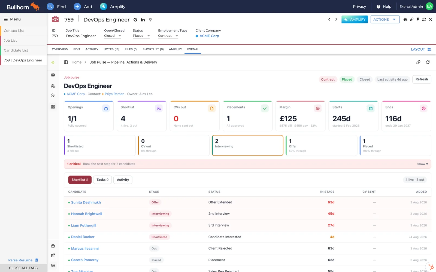Screen dimensions: 436x272
Task: Click the map pin location icon
Action: click(x=150, y=20)
